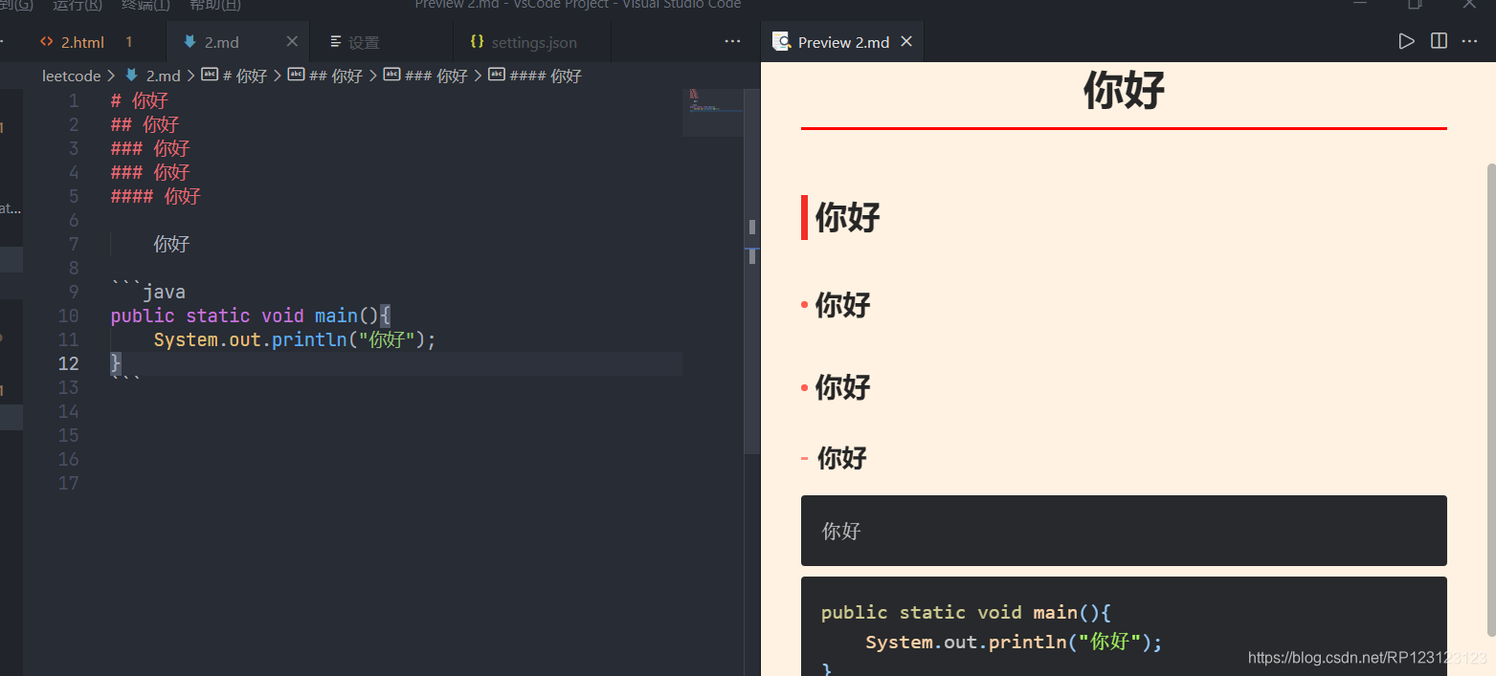Open the settings.json tab
This screenshot has height=676, width=1496.
click(534, 42)
